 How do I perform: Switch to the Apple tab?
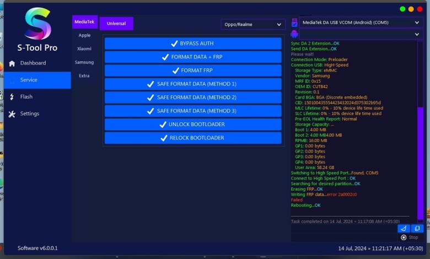coord(84,35)
